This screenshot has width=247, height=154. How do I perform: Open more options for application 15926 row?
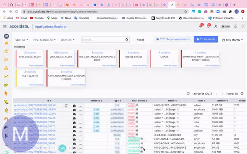80,119
